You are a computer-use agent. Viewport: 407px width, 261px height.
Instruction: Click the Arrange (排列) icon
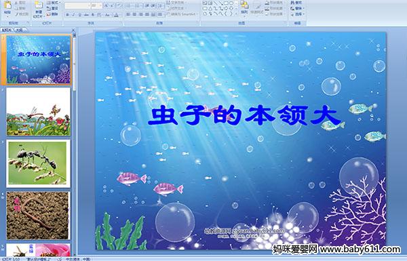click(244, 5)
